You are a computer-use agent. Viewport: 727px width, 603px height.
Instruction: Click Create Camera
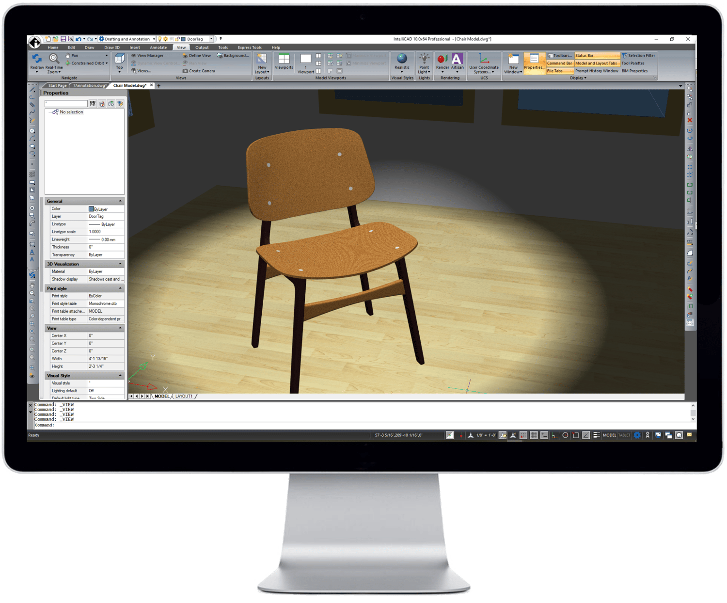pos(200,71)
